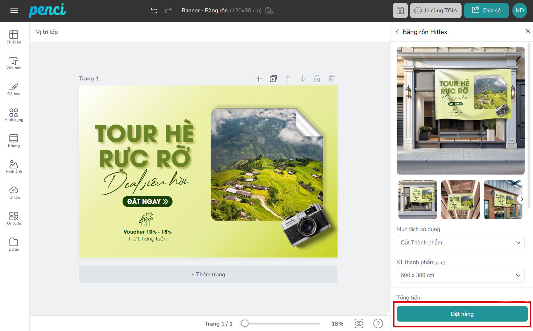The image size is (533, 331).
Task: Duplicate page with the copy icon
Action: (273, 79)
